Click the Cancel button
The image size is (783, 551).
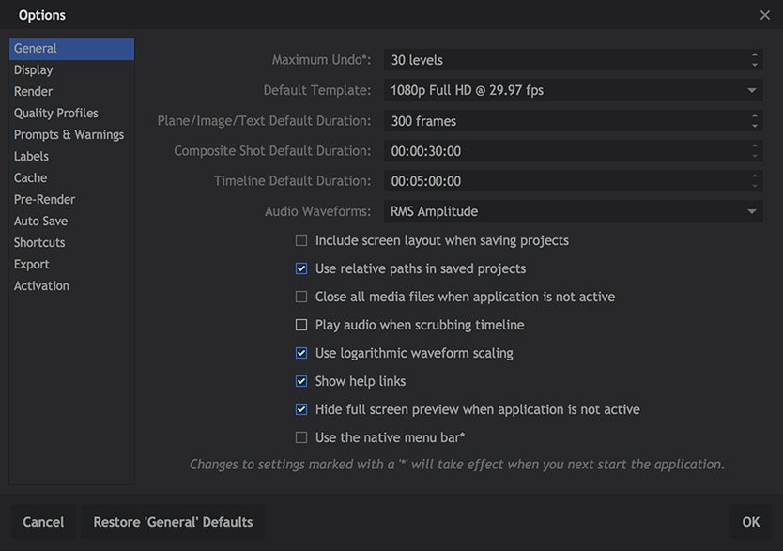[43, 522]
